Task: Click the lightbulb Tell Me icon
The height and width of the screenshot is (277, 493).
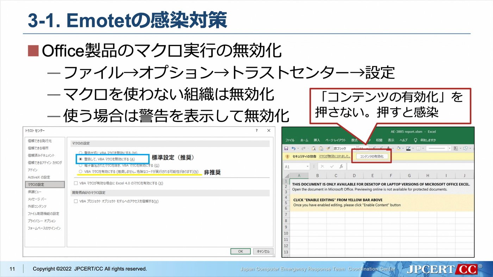Action: tap(416, 140)
